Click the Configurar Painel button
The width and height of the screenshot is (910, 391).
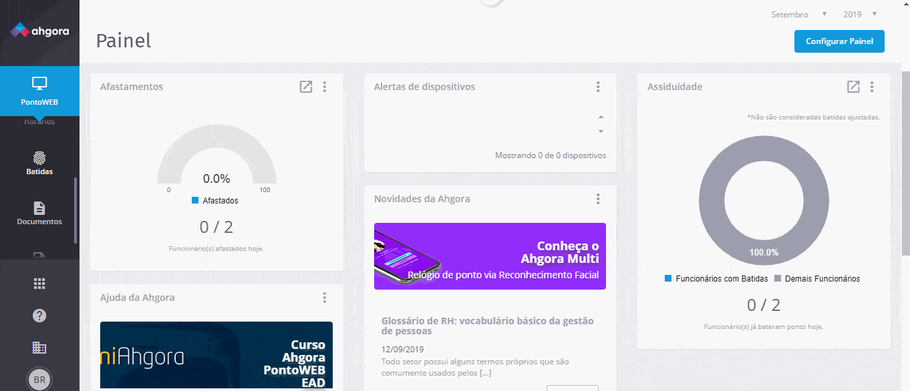(x=839, y=41)
